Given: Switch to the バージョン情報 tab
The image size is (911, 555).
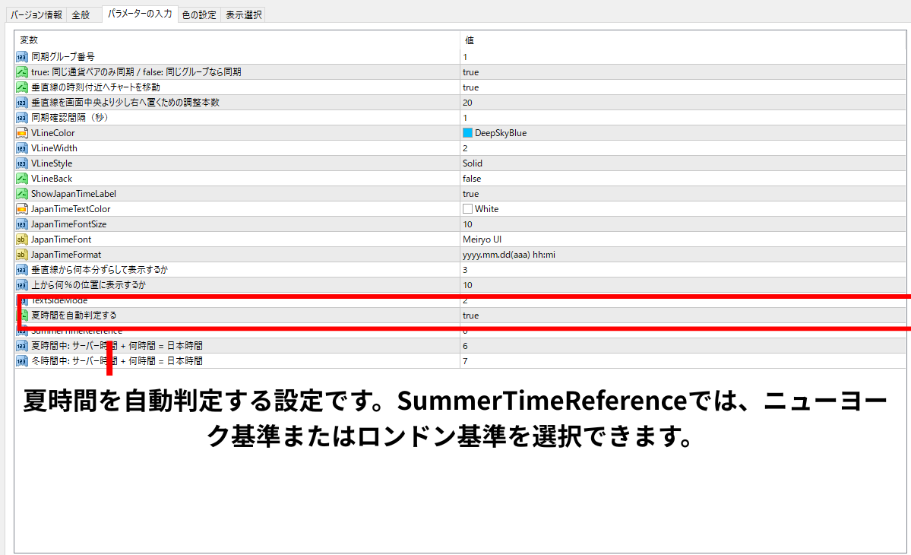Looking at the screenshot, I should [36, 14].
